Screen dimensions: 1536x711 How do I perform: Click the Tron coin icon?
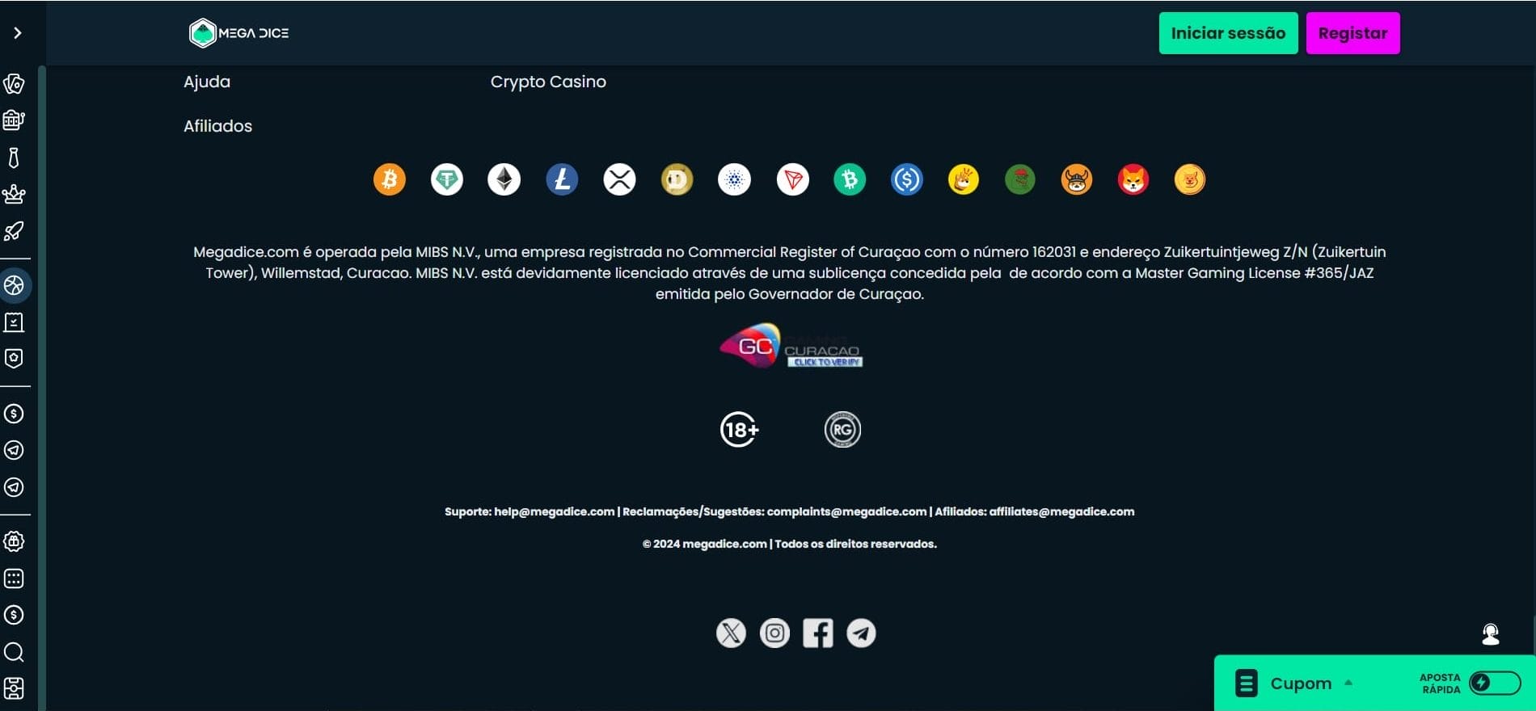[792, 179]
